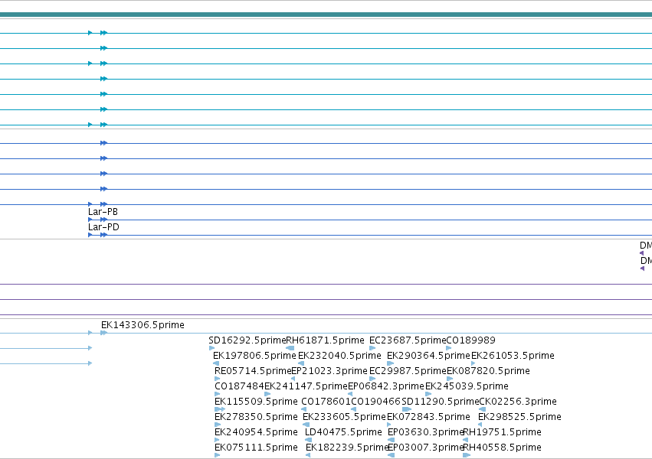
Task: Click the RH40558.5prime label
Action: click(x=503, y=448)
